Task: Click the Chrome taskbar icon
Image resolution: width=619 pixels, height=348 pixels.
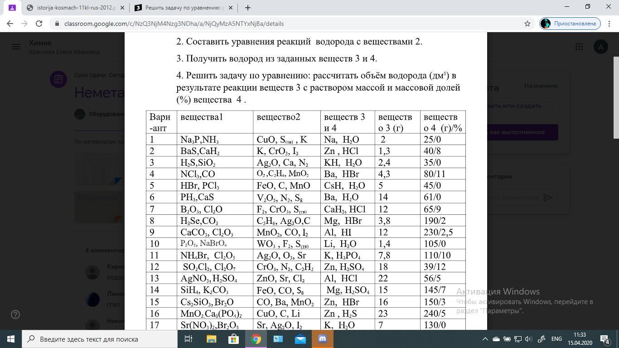Action: [x=256, y=339]
